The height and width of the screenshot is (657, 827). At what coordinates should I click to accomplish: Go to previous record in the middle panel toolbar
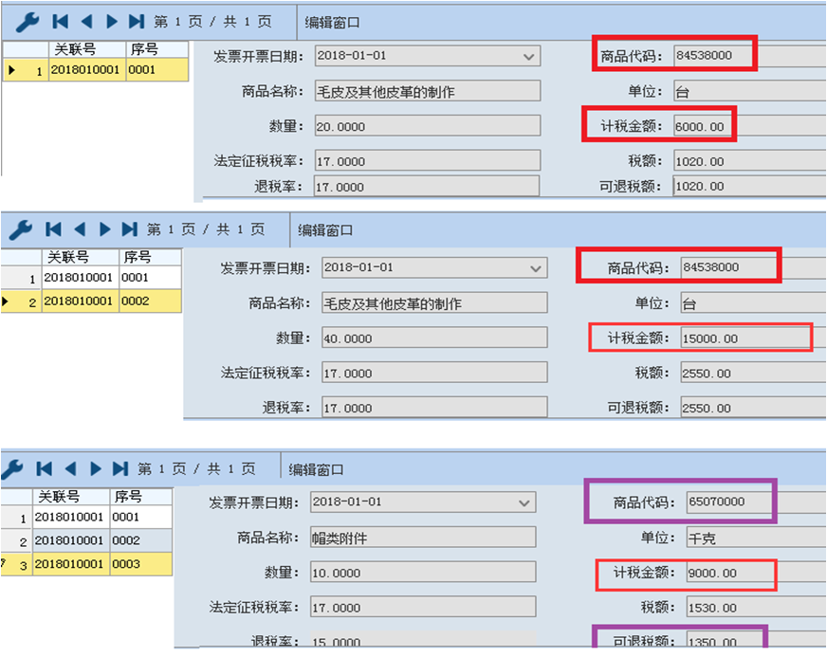pos(79,229)
